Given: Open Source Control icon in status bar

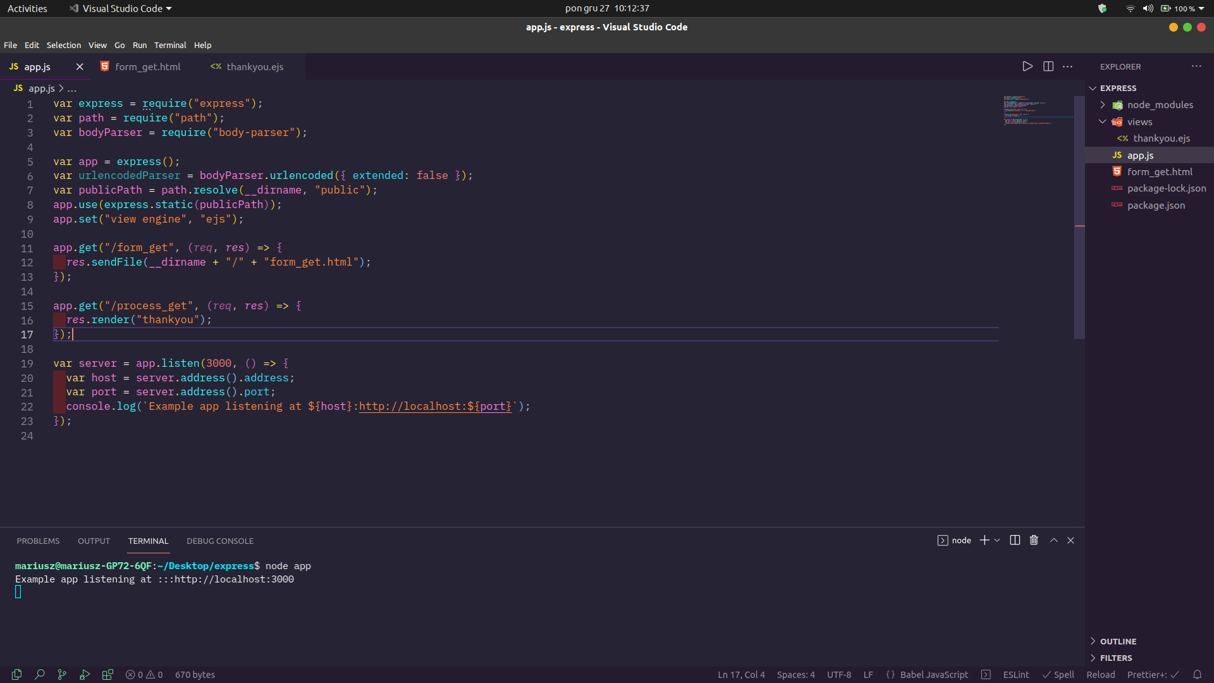Looking at the screenshot, I should [62, 675].
